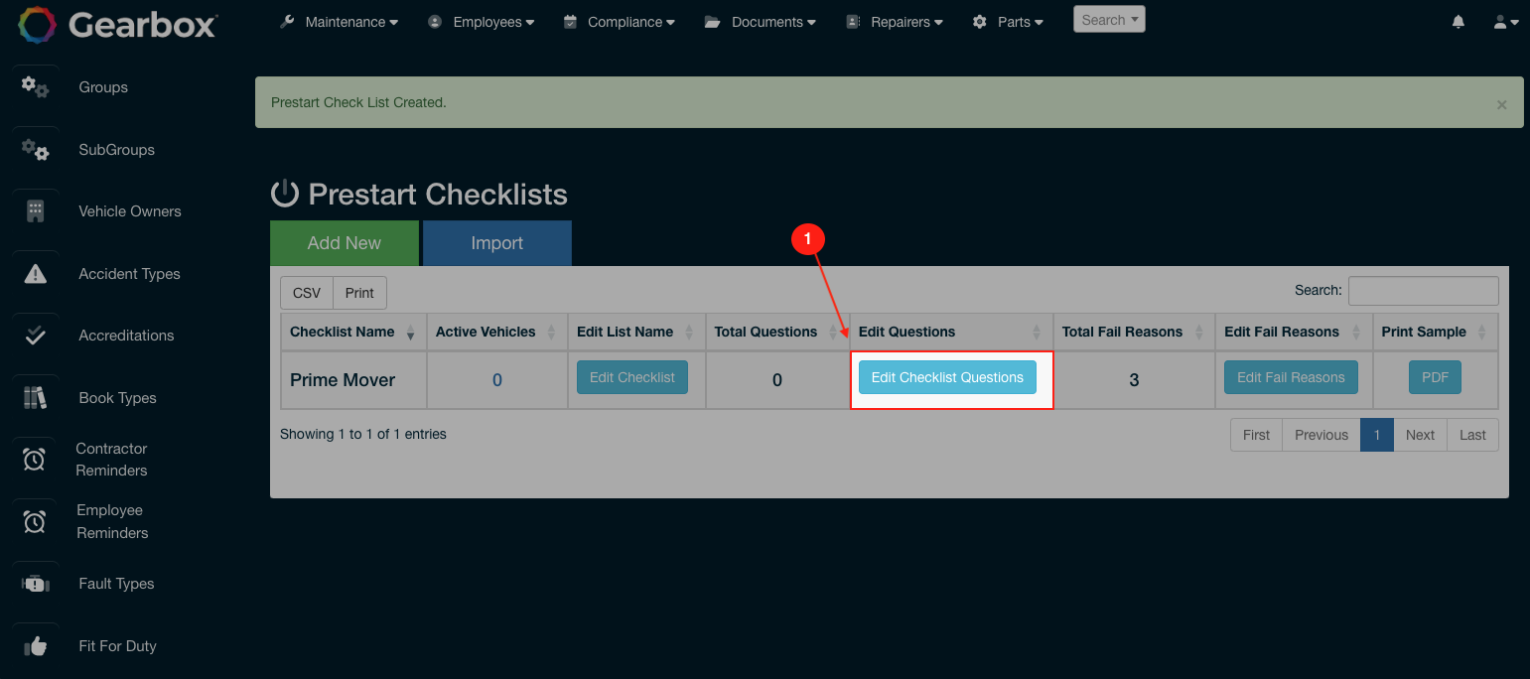Open the Accreditations checkmark icon
1530x679 pixels.
(x=35, y=336)
